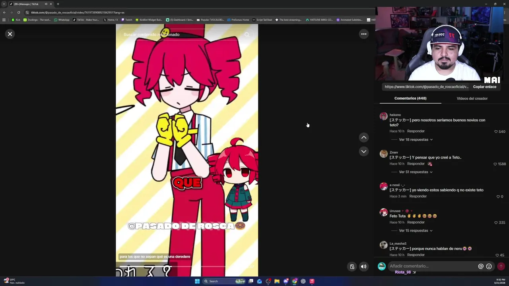Screen dimensions: 509x286
Task: Expand 'Ver 15 respuestas' under Urusee's comment
Action: 416,230
